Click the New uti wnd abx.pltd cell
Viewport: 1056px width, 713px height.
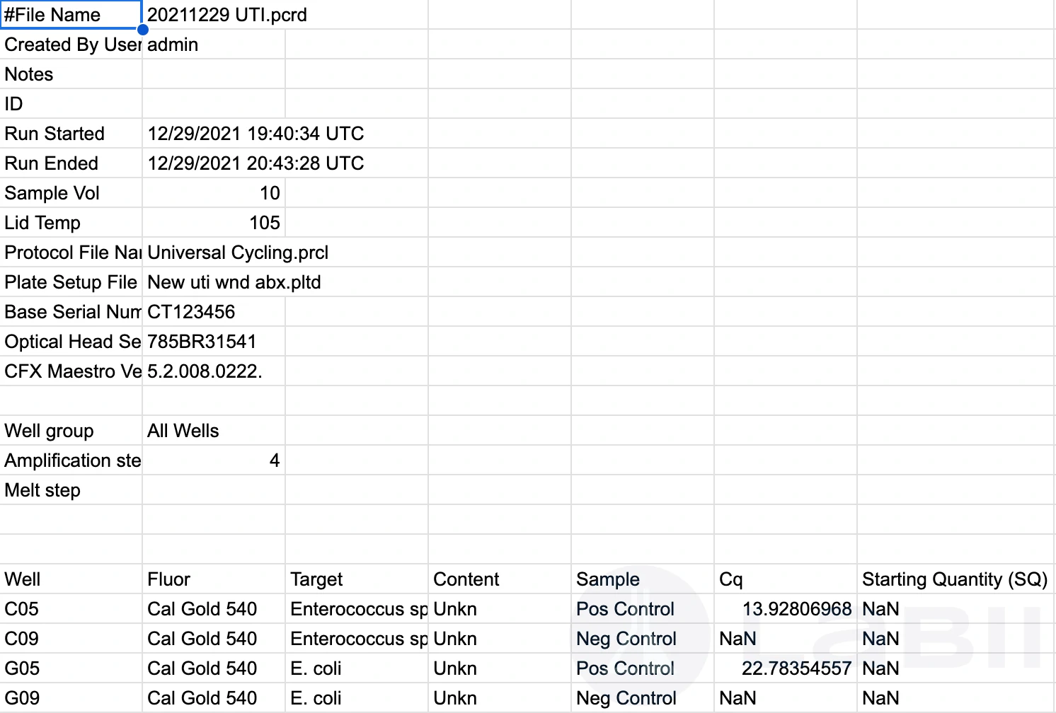[234, 282]
